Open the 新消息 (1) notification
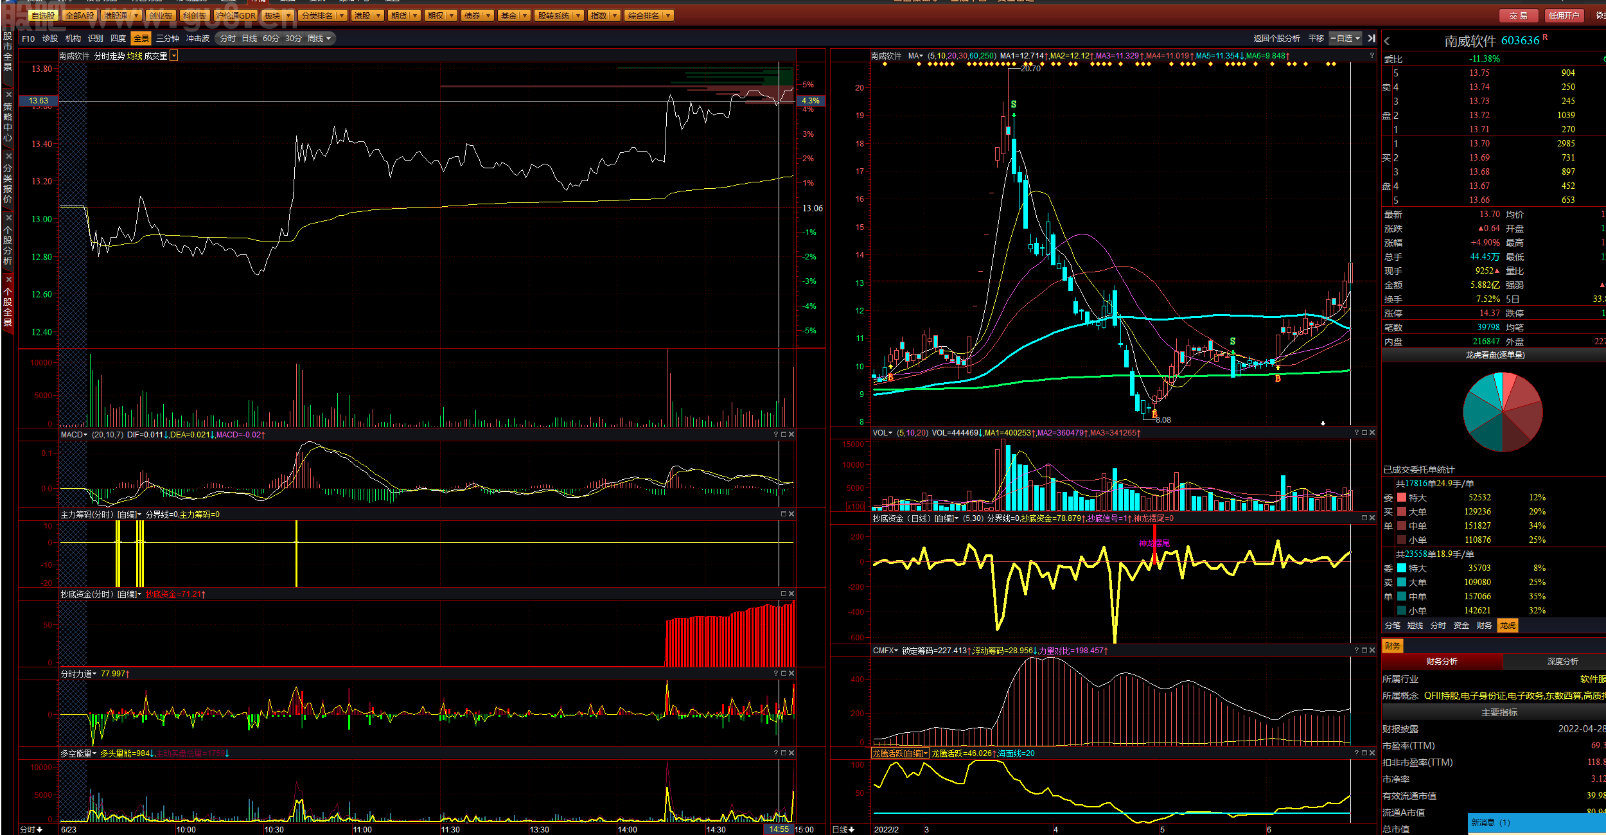 coord(1537,823)
